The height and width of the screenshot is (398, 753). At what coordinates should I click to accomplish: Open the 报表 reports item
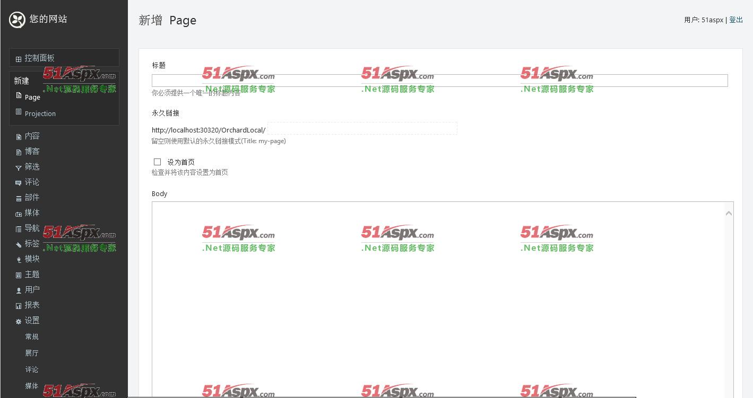(32, 305)
